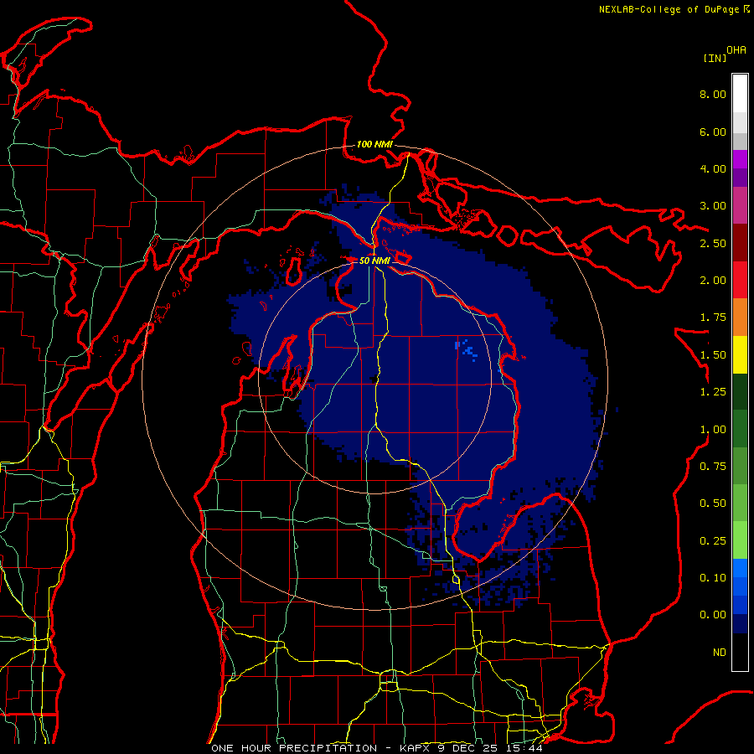
Task: Click the 0.50 legend value
Action: point(713,504)
